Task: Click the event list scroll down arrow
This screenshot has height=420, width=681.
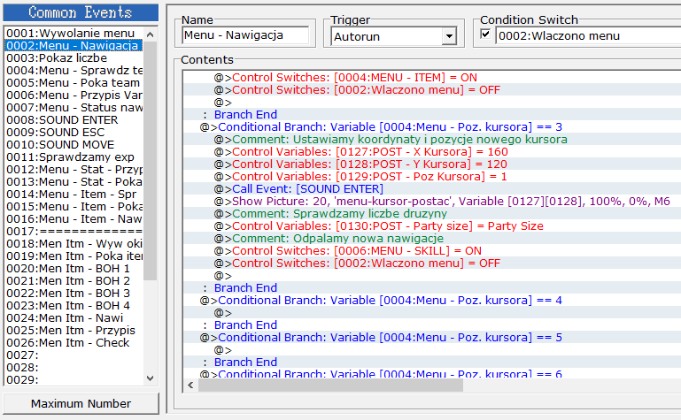Action: coord(151,378)
